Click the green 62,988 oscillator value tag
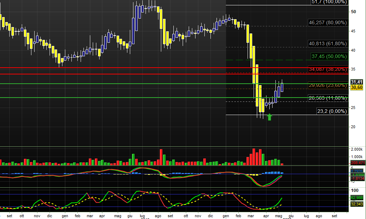 click(x=357, y=198)
